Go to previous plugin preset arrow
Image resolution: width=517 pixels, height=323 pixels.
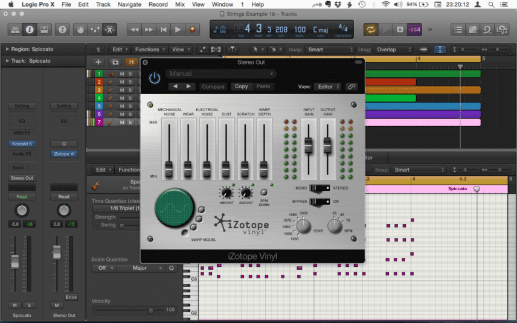click(x=175, y=86)
